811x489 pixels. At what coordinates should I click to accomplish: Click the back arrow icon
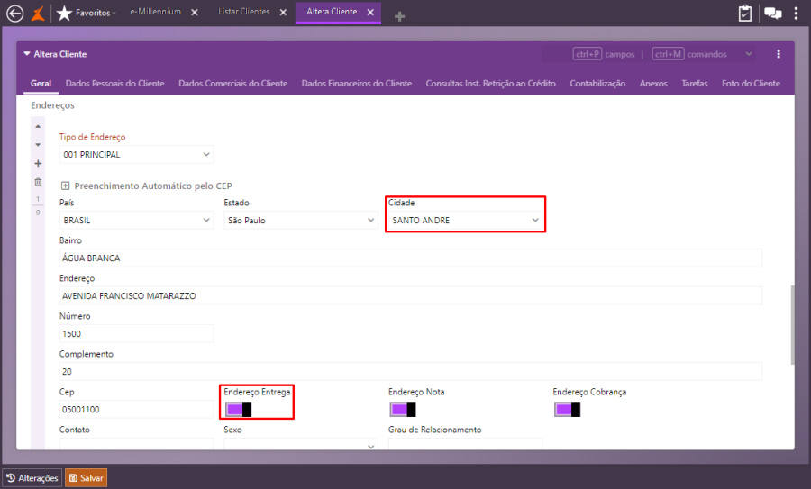coord(15,13)
